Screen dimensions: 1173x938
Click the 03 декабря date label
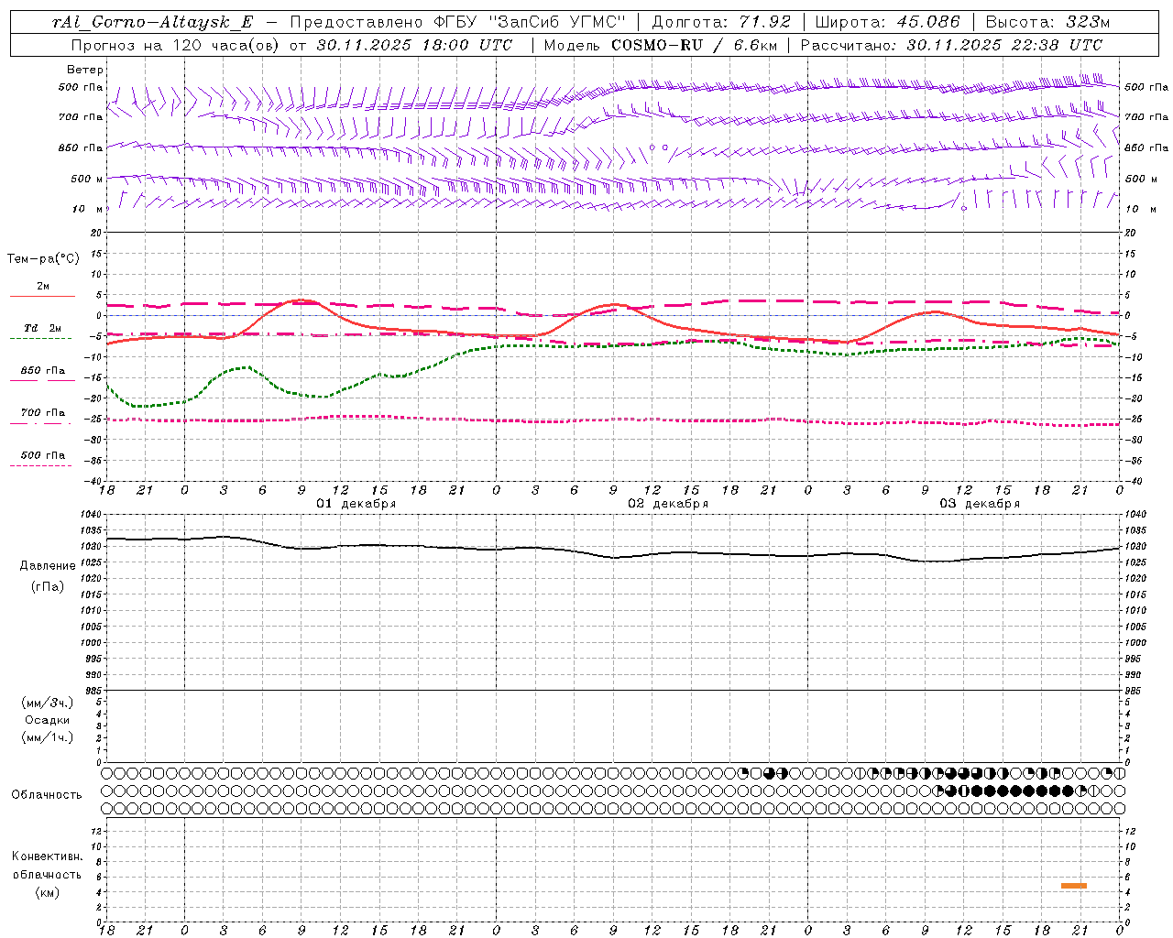click(x=979, y=504)
